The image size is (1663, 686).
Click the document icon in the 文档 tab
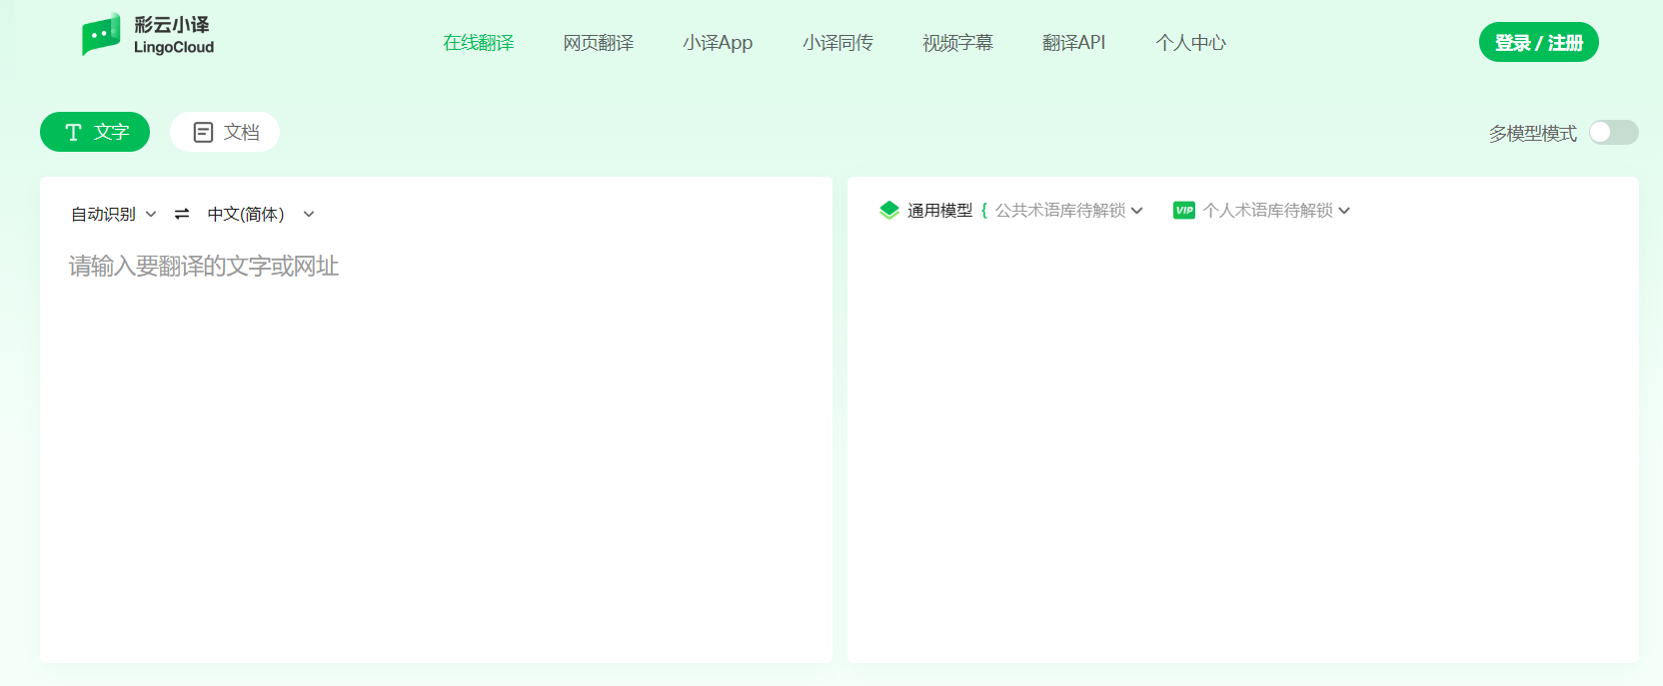203,132
